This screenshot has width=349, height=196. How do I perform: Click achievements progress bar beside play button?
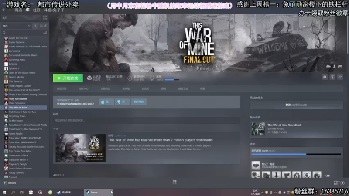(x=172, y=80)
